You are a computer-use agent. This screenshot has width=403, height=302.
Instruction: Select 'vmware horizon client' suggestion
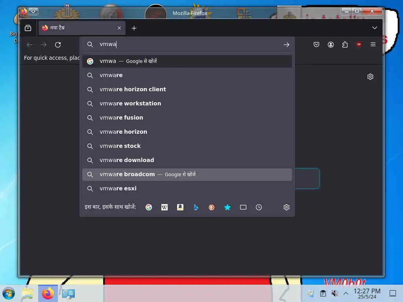187,89
